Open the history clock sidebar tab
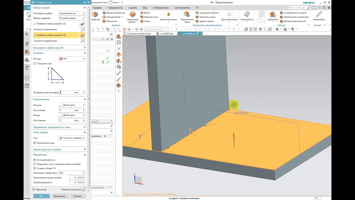This screenshot has height=200, width=355. (x=27, y=78)
